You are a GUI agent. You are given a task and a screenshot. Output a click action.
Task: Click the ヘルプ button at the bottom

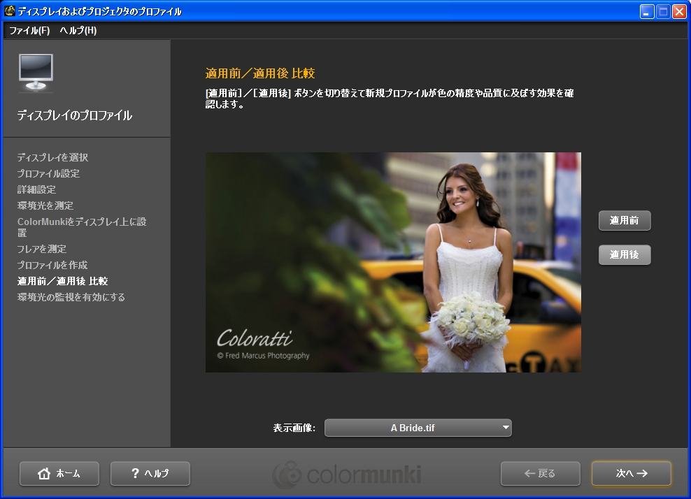pos(150,473)
